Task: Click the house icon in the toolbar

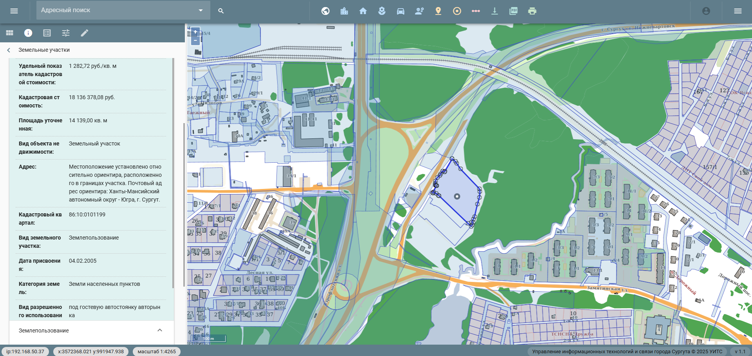Action: point(363,11)
